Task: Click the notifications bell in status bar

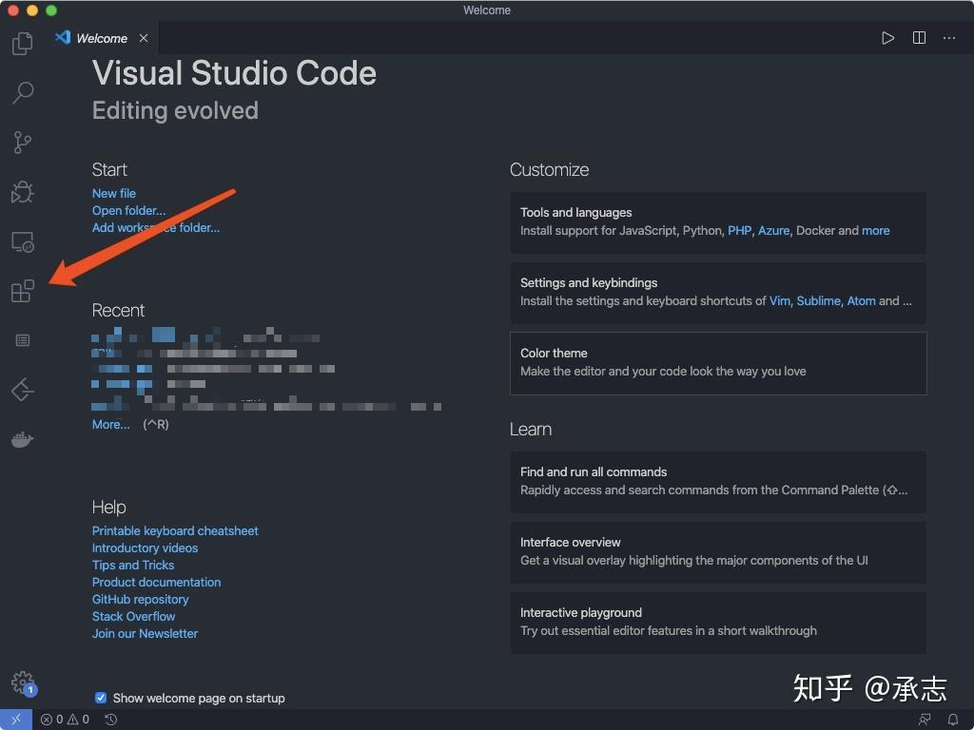Action: point(953,720)
